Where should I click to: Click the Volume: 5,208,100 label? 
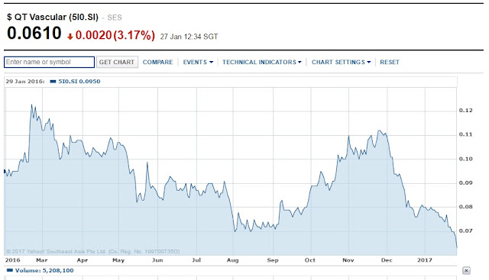tap(44, 270)
